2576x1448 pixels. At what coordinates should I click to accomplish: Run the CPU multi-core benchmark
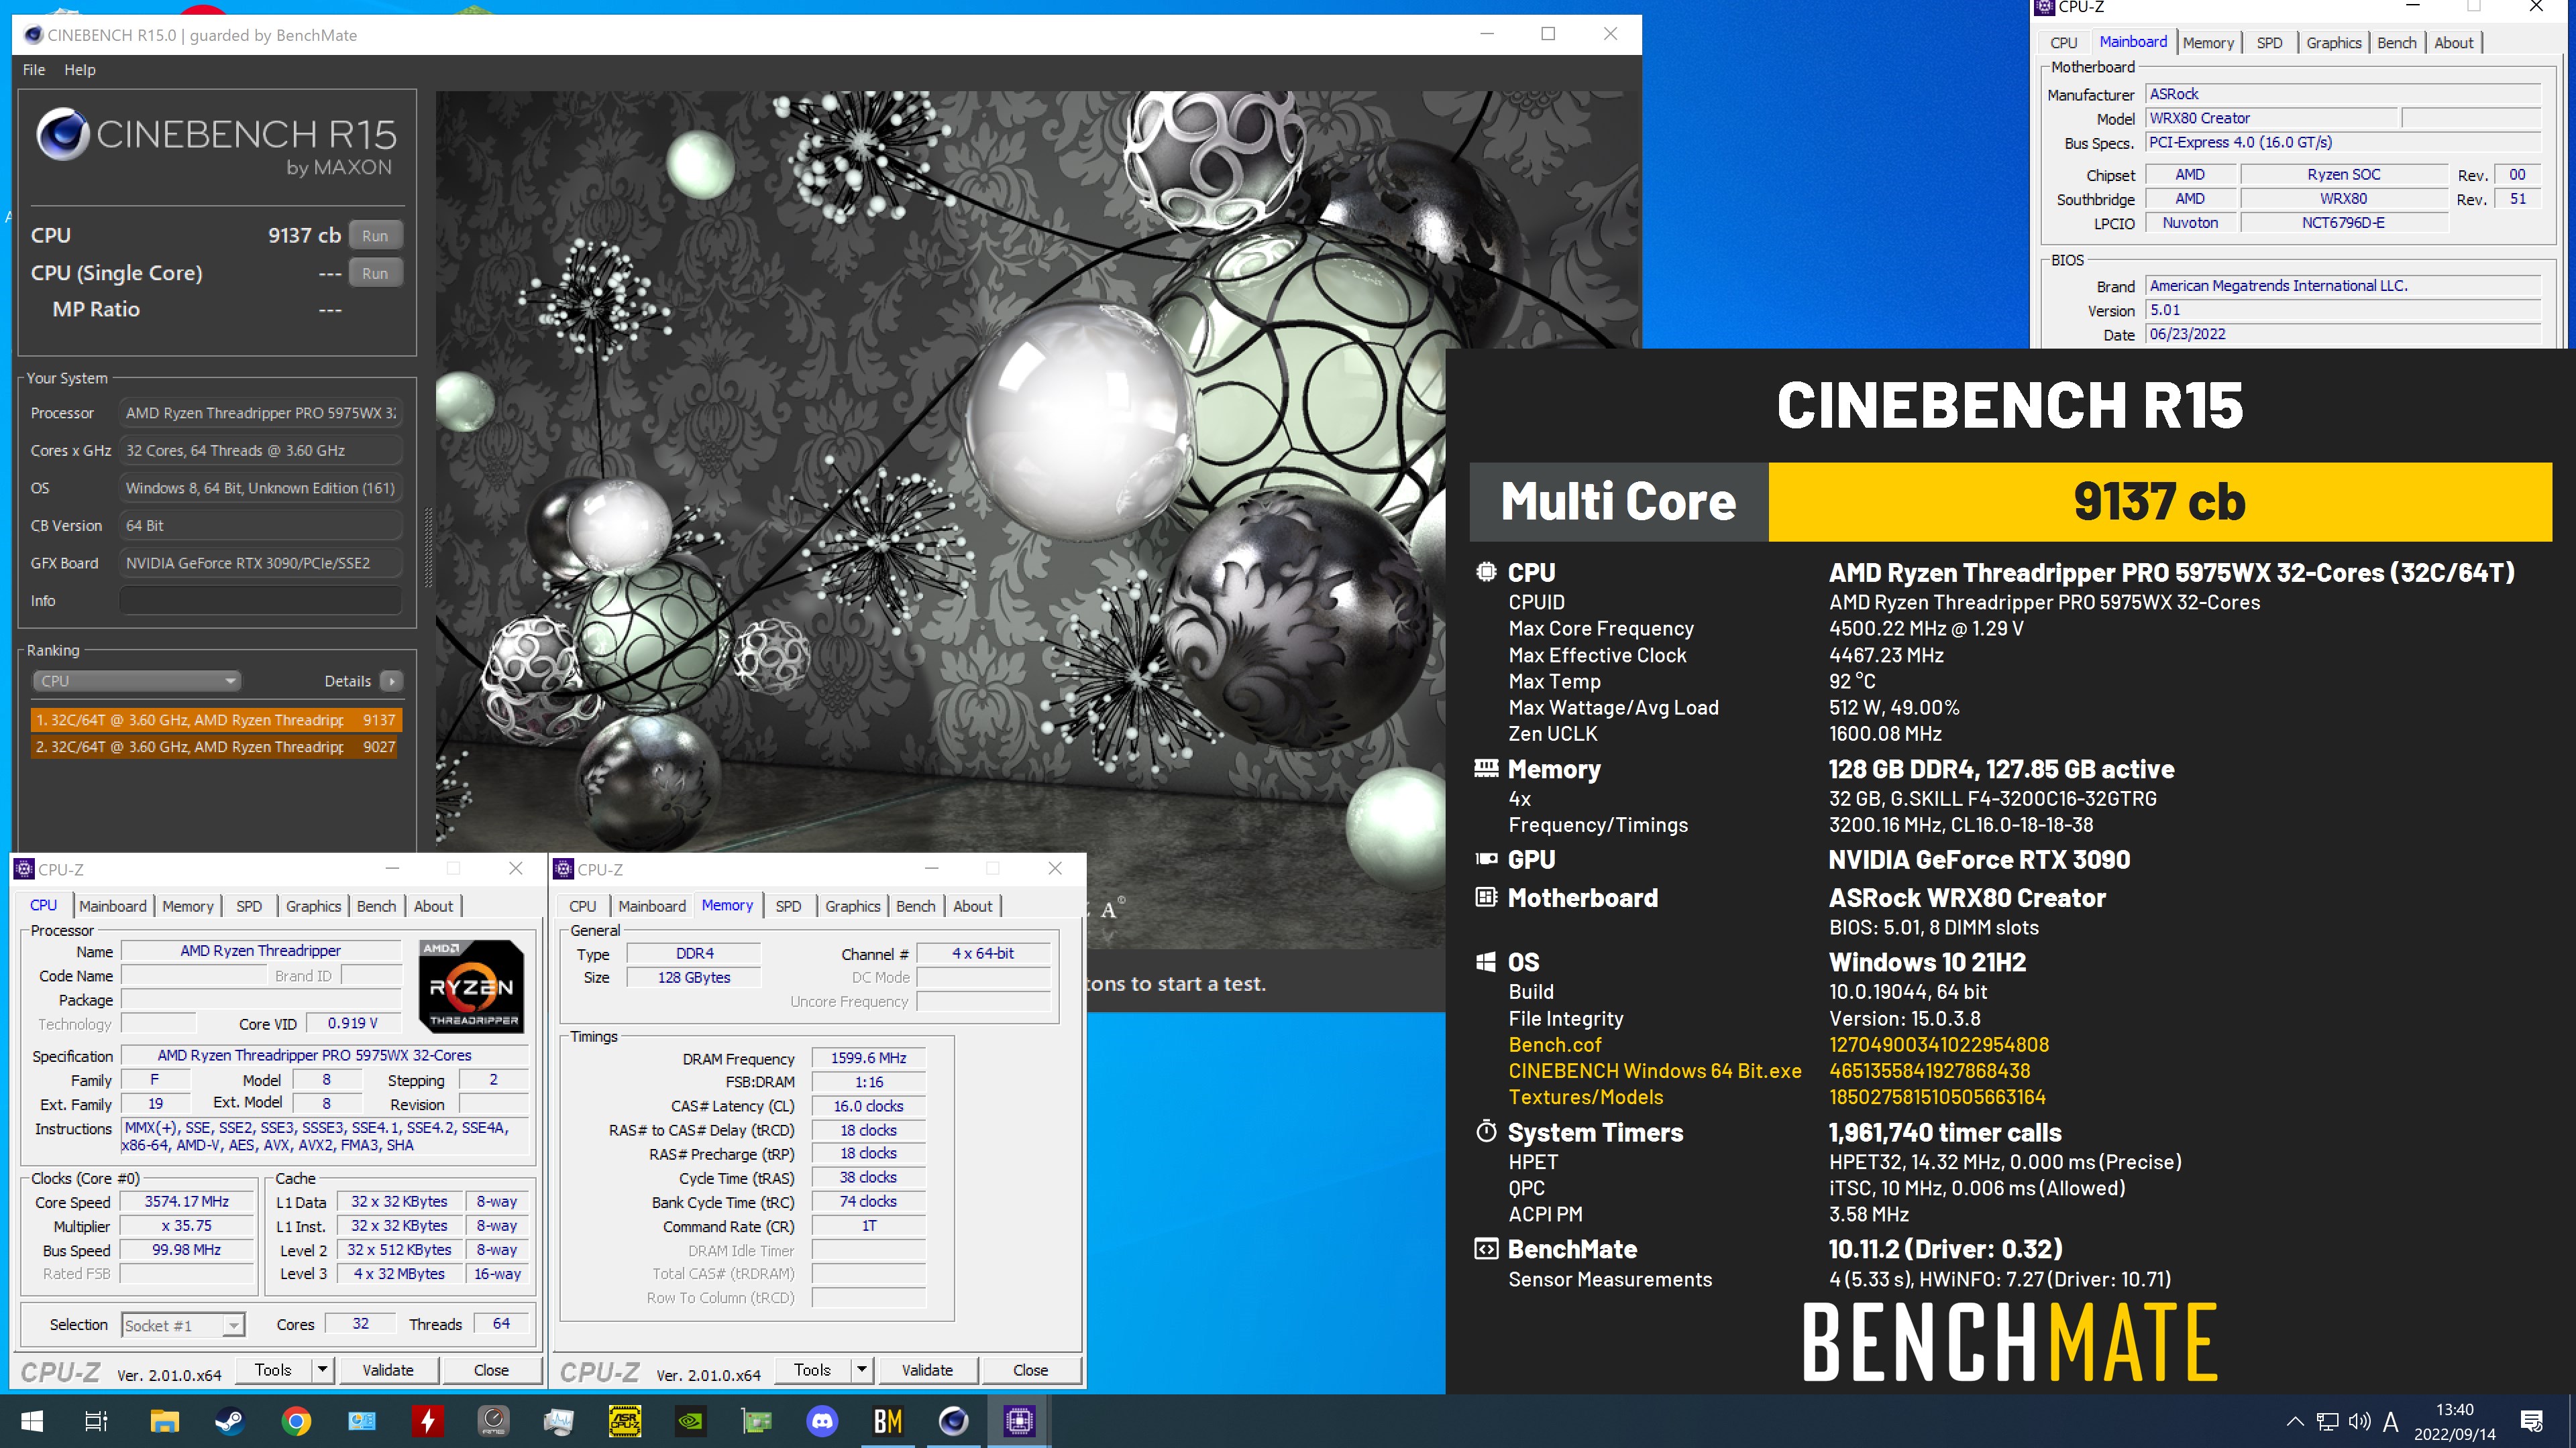tap(375, 236)
